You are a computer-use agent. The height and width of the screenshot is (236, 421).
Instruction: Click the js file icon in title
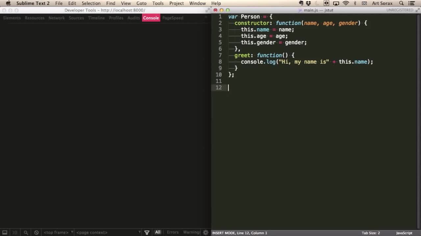[x=300, y=10]
